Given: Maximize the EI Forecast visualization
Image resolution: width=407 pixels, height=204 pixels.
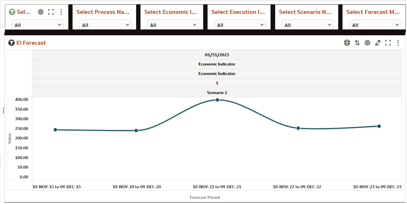Looking at the screenshot, I should pyautogui.click(x=387, y=43).
